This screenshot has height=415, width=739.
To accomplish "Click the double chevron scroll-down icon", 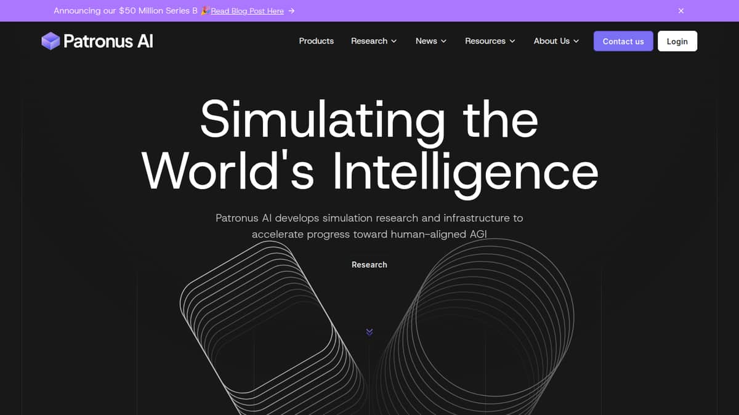I will click(x=369, y=332).
